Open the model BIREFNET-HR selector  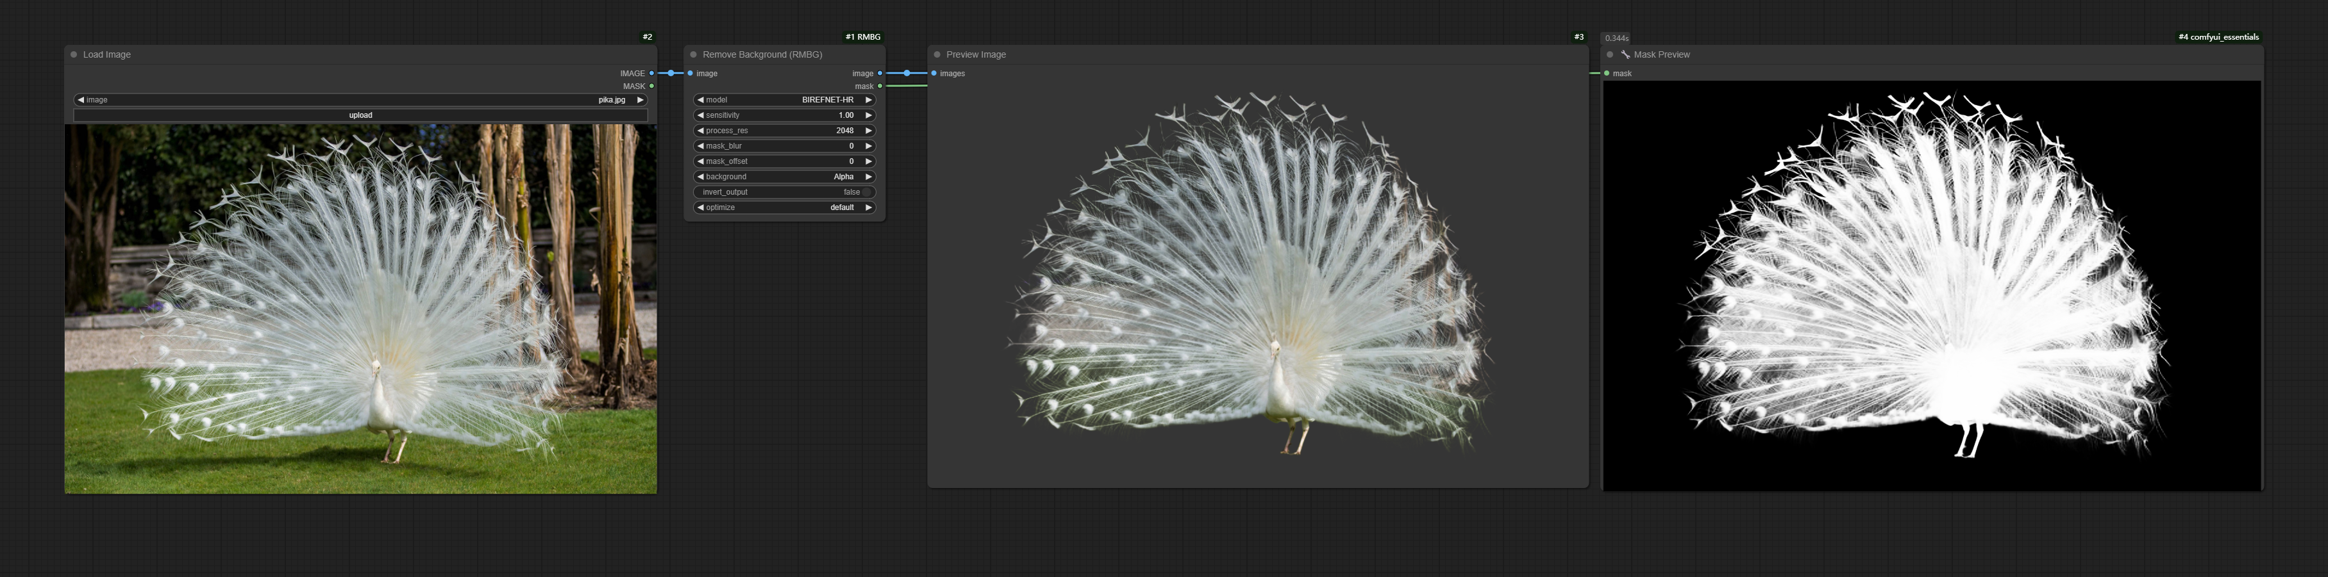point(784,101)
